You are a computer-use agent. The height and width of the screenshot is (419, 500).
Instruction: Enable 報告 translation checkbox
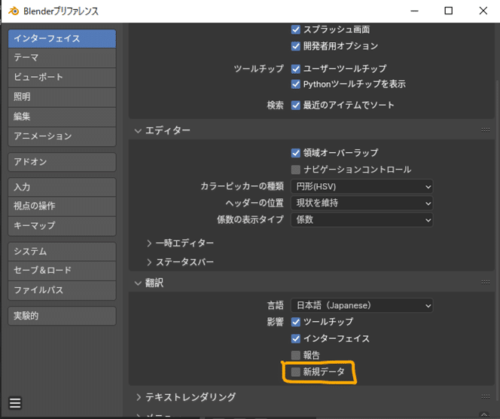(x=296, y=355)
